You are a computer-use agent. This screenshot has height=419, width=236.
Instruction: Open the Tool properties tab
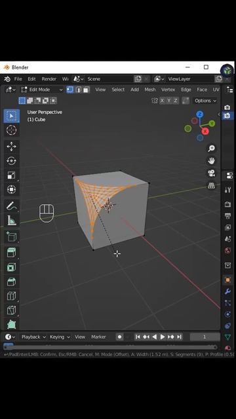[x=227, y=190]
